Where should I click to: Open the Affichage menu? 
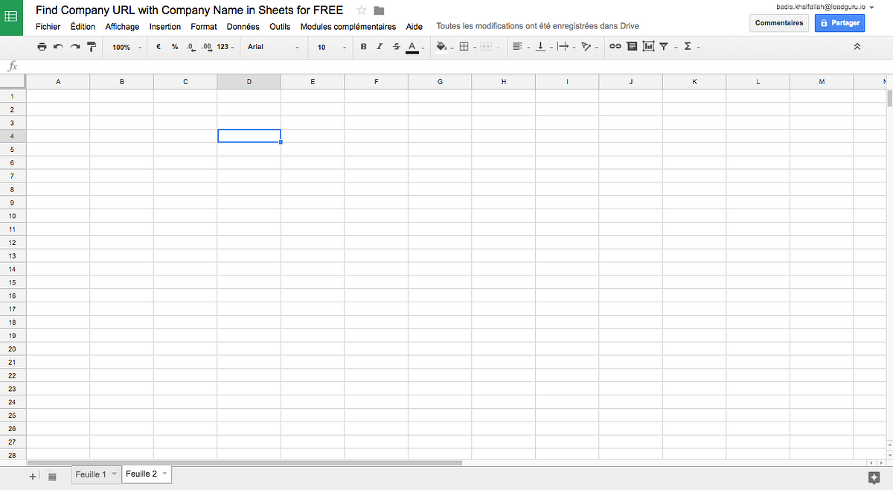pos(122,27)
